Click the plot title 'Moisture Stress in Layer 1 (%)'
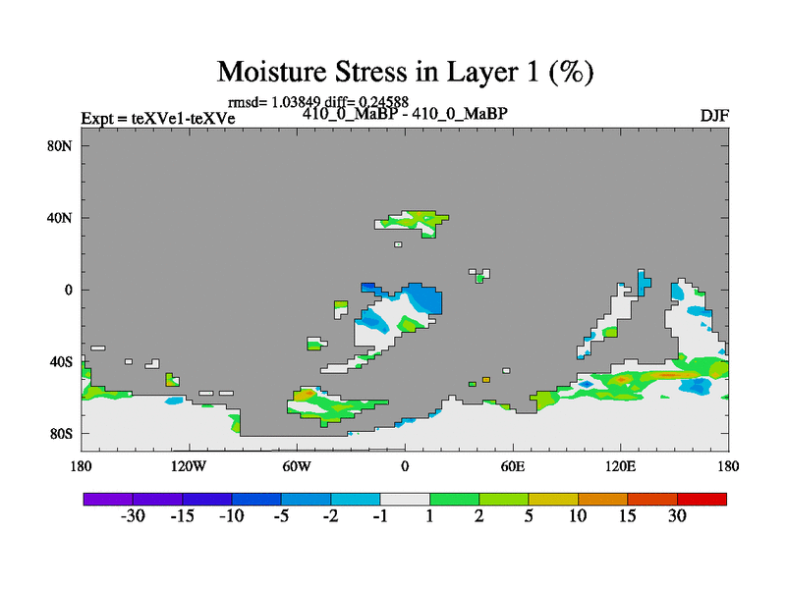This screenshot has width=786, height=589. tap(405, 73)
